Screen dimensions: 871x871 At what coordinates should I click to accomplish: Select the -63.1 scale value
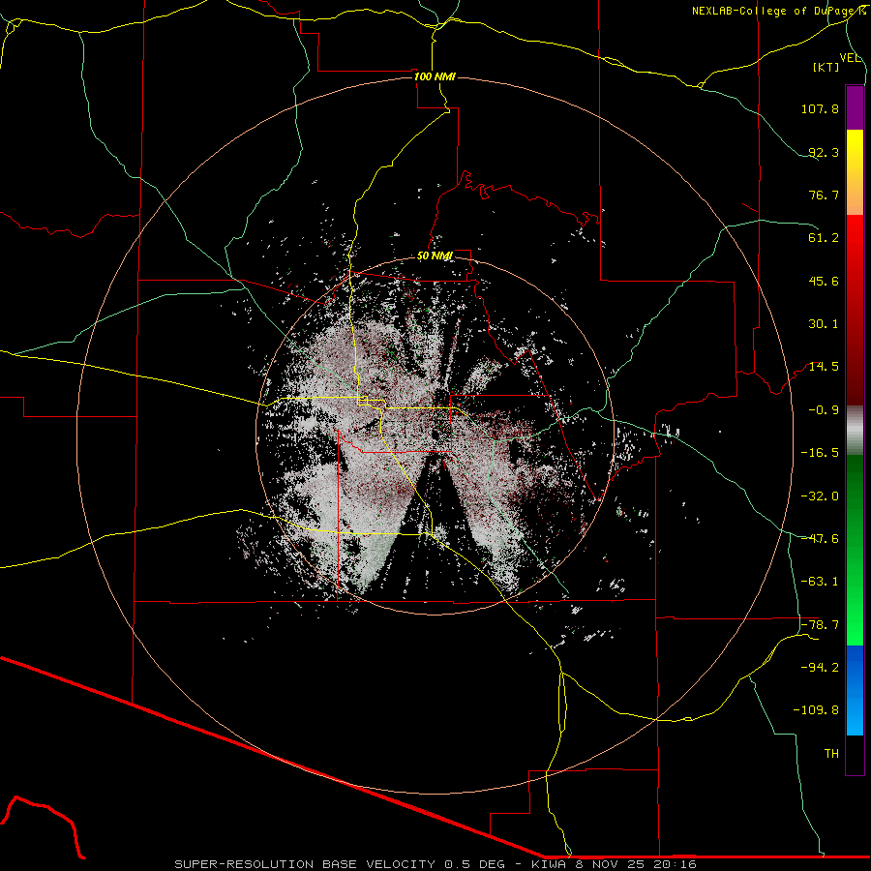tap(820, 582)
